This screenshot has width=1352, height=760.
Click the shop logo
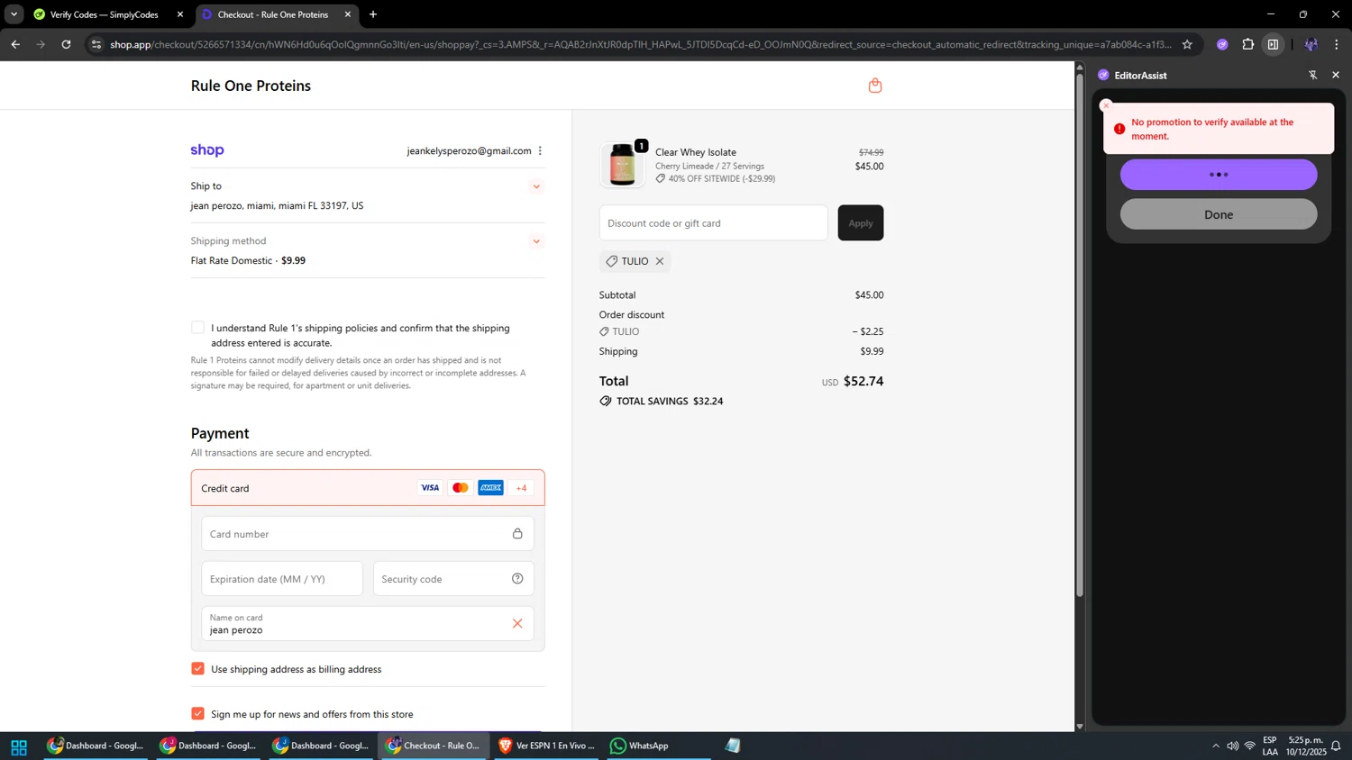coord(207,150)
